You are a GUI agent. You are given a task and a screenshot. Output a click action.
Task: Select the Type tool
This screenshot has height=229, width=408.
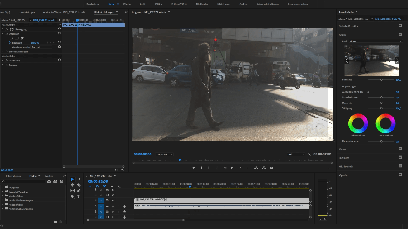click(79, 196)
